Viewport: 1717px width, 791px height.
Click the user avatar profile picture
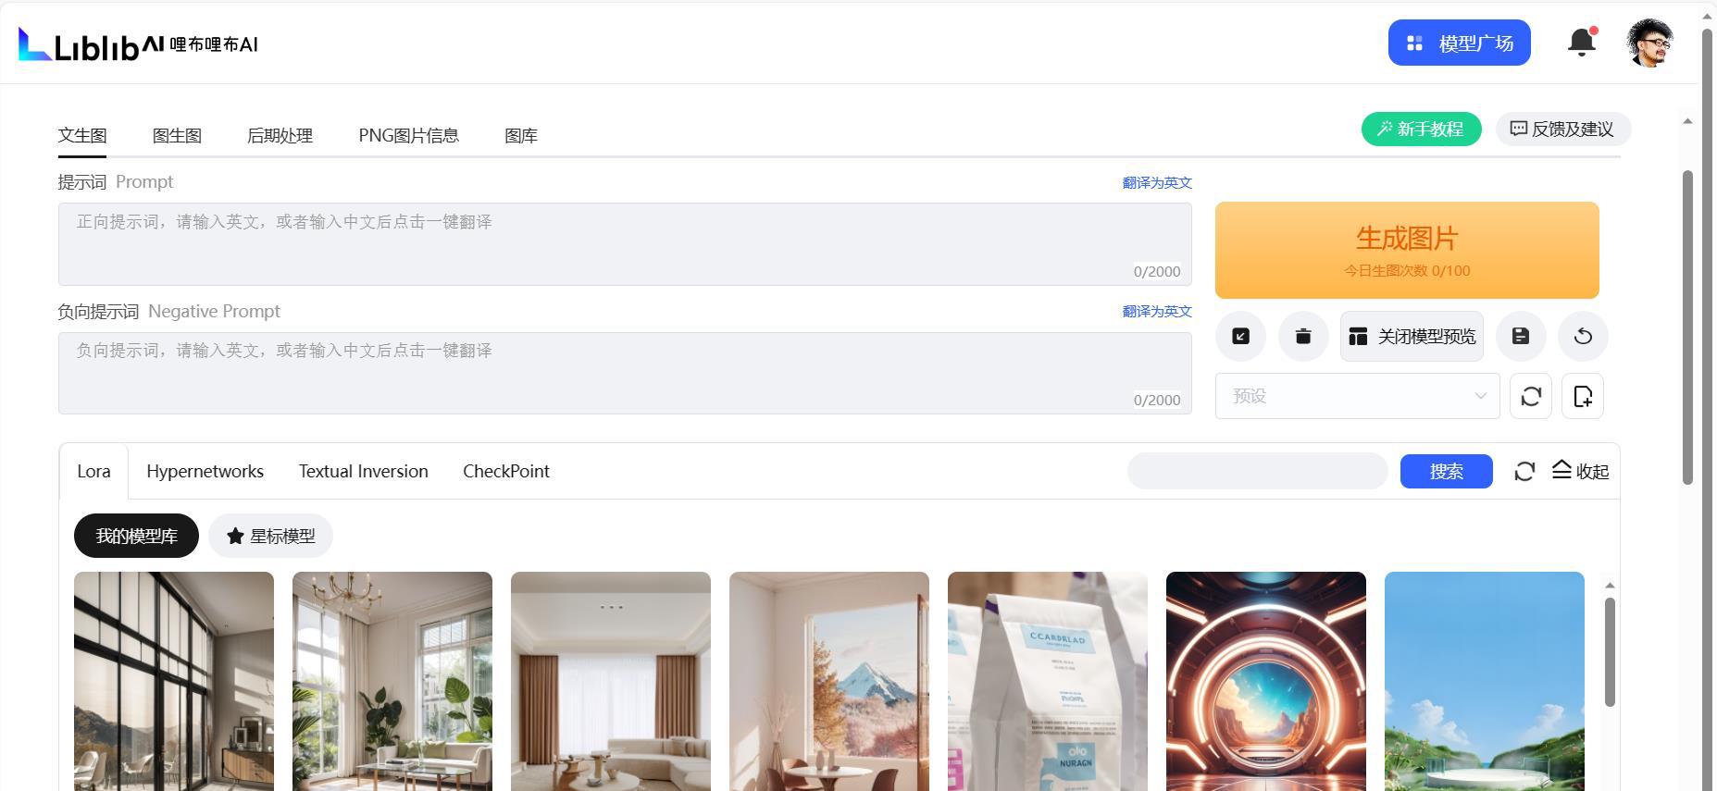1649,43
